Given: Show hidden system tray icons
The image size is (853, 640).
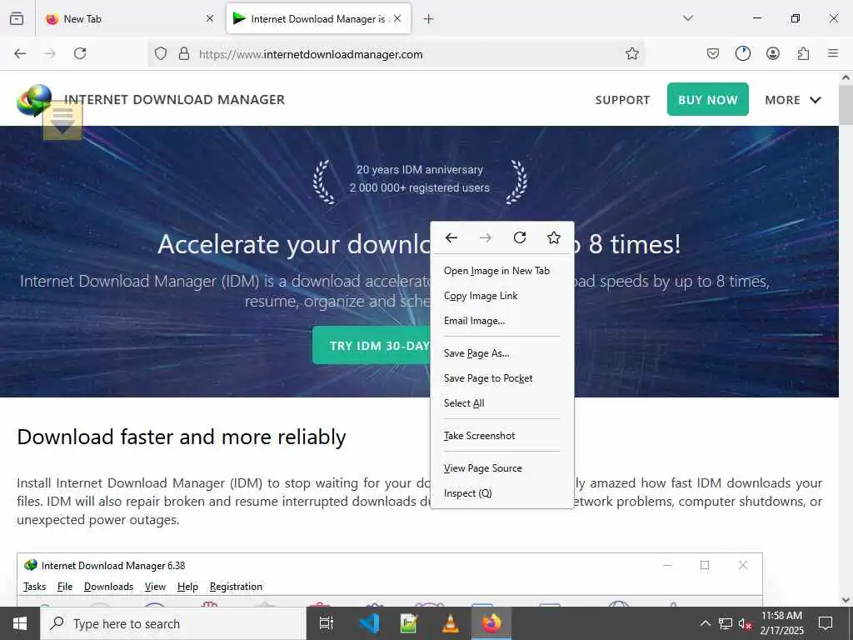Looking at the screenshot, I should (x=705, y=623).
